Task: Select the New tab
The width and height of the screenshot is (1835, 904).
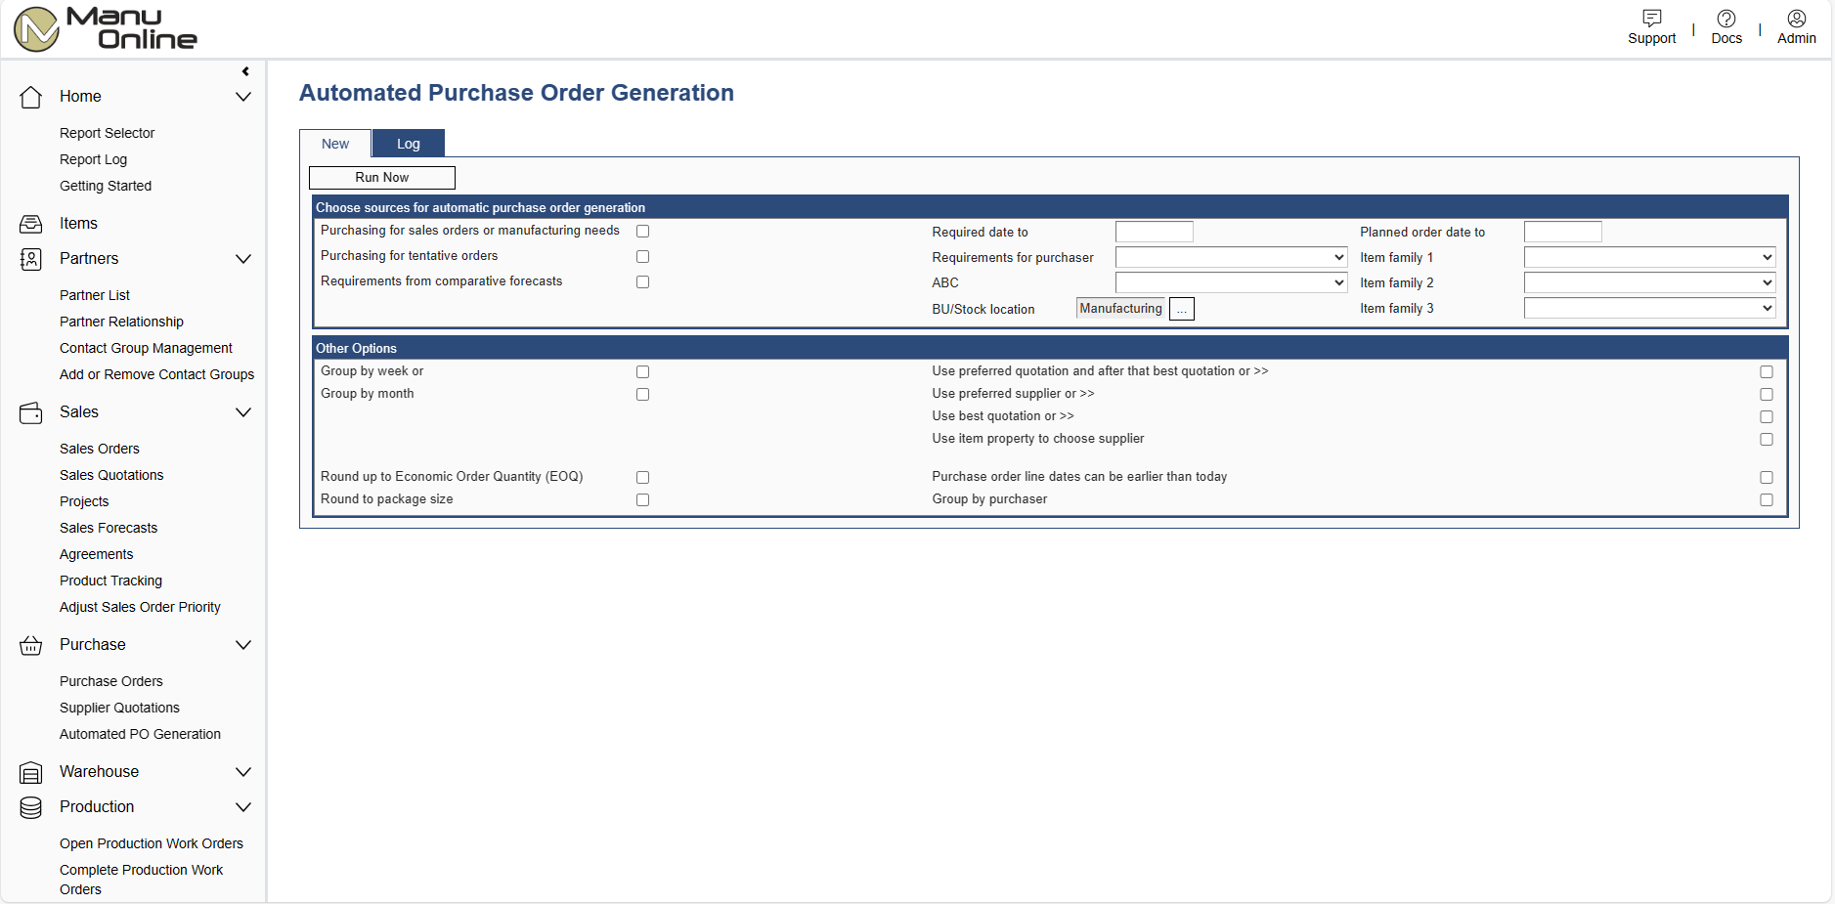Action: click(335, 144)
